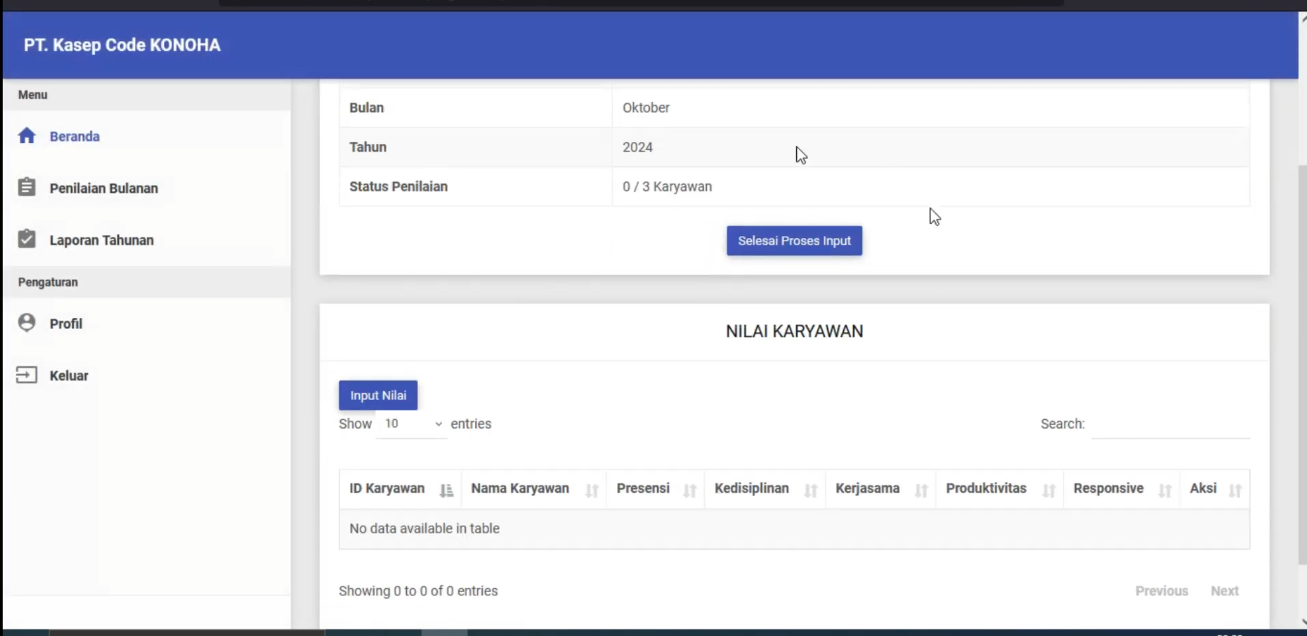Click Selesai Proses Input button
1307x636 pixels.
point(794,240)
